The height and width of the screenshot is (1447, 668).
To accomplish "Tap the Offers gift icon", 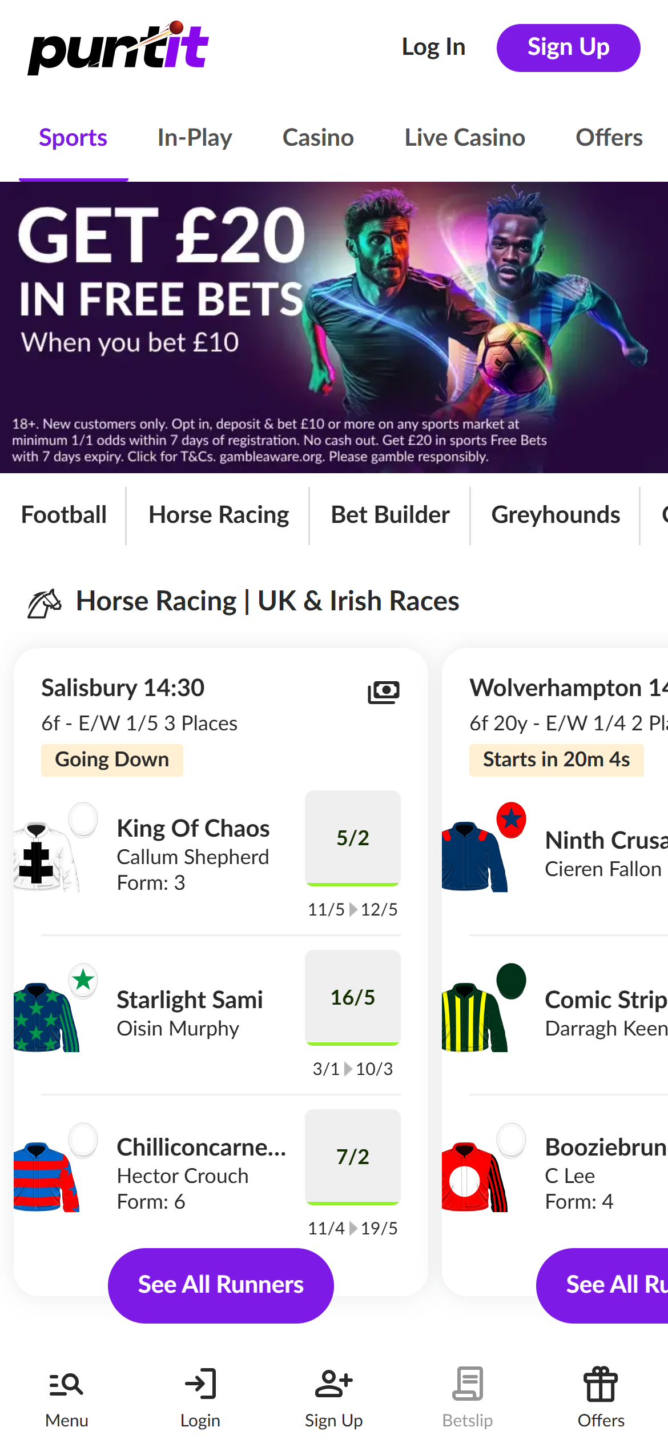I will (x=601, y=1384).
